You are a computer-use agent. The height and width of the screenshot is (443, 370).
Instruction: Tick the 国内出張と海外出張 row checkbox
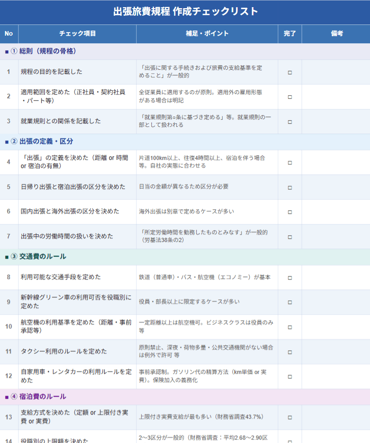click(x=290, y=212)
